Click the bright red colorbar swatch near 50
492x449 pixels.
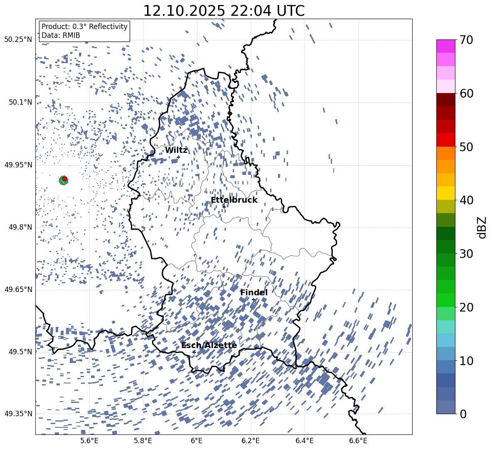(x=445, y=140)
